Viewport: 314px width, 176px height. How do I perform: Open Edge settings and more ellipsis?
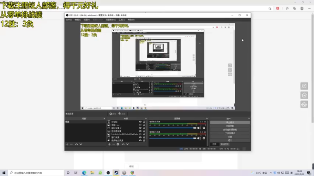[309, 8]
